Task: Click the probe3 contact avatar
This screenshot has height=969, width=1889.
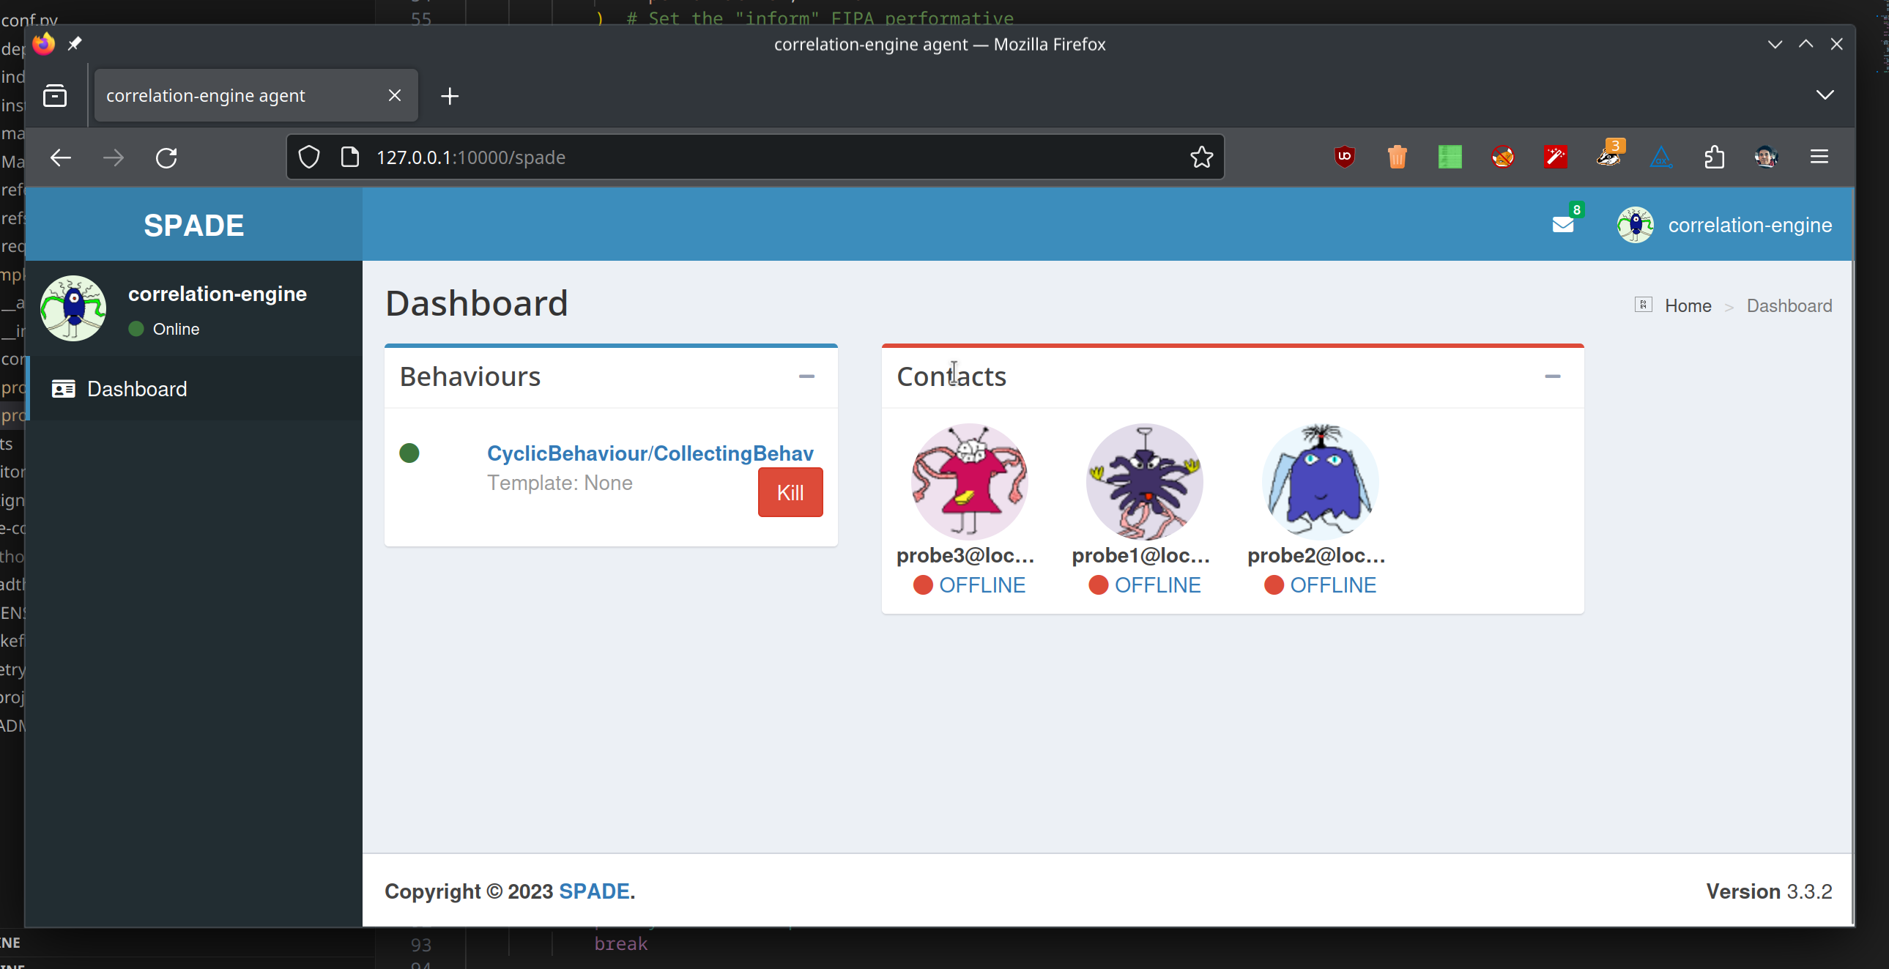Action: pyautogui.click(x=969, y=482)
